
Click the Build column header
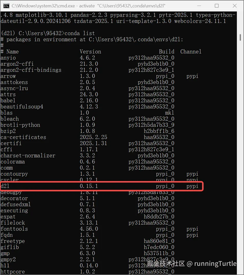166,51
